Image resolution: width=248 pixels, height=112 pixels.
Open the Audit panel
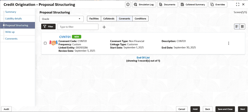6,109
